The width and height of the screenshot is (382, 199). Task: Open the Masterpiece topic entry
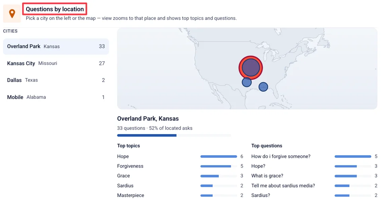[180, 195]
